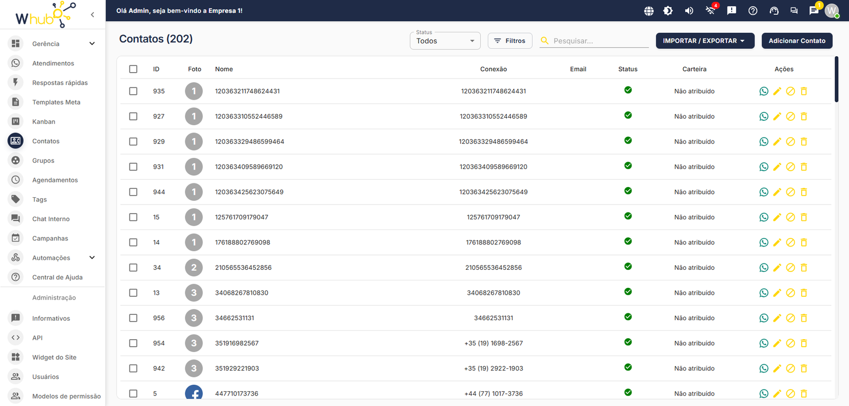Screen dimensions: 849x406
Task: Click the Nome column header
Action: click(x=224, y=69)
